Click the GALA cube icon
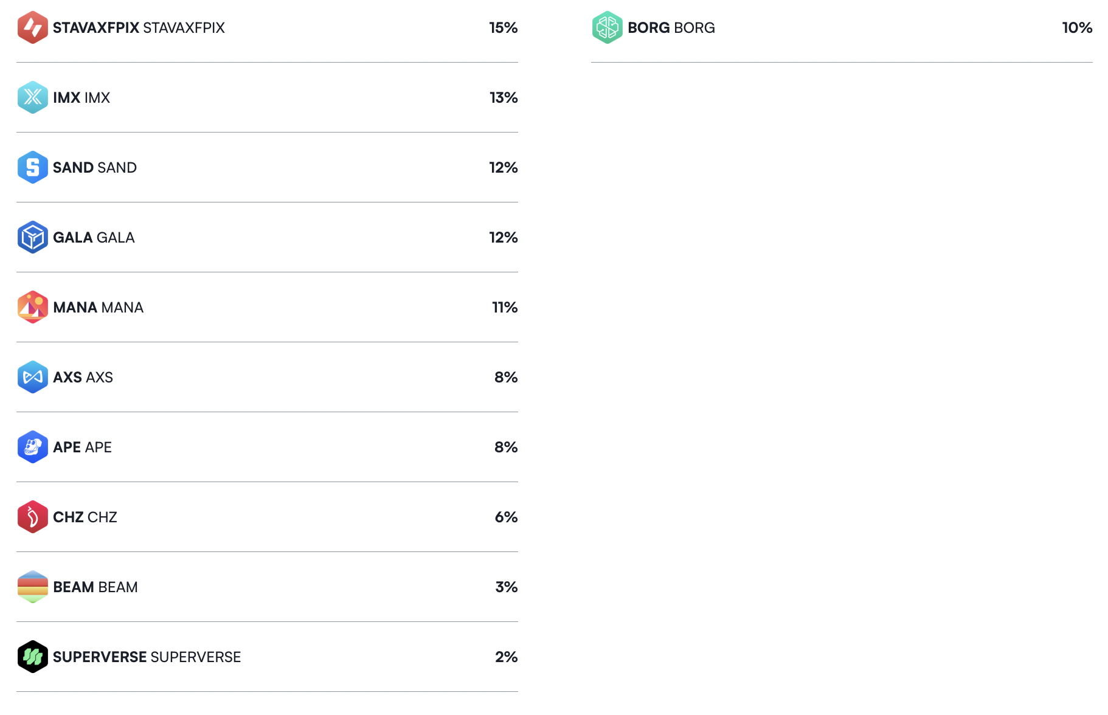 (x=33, y=237)
